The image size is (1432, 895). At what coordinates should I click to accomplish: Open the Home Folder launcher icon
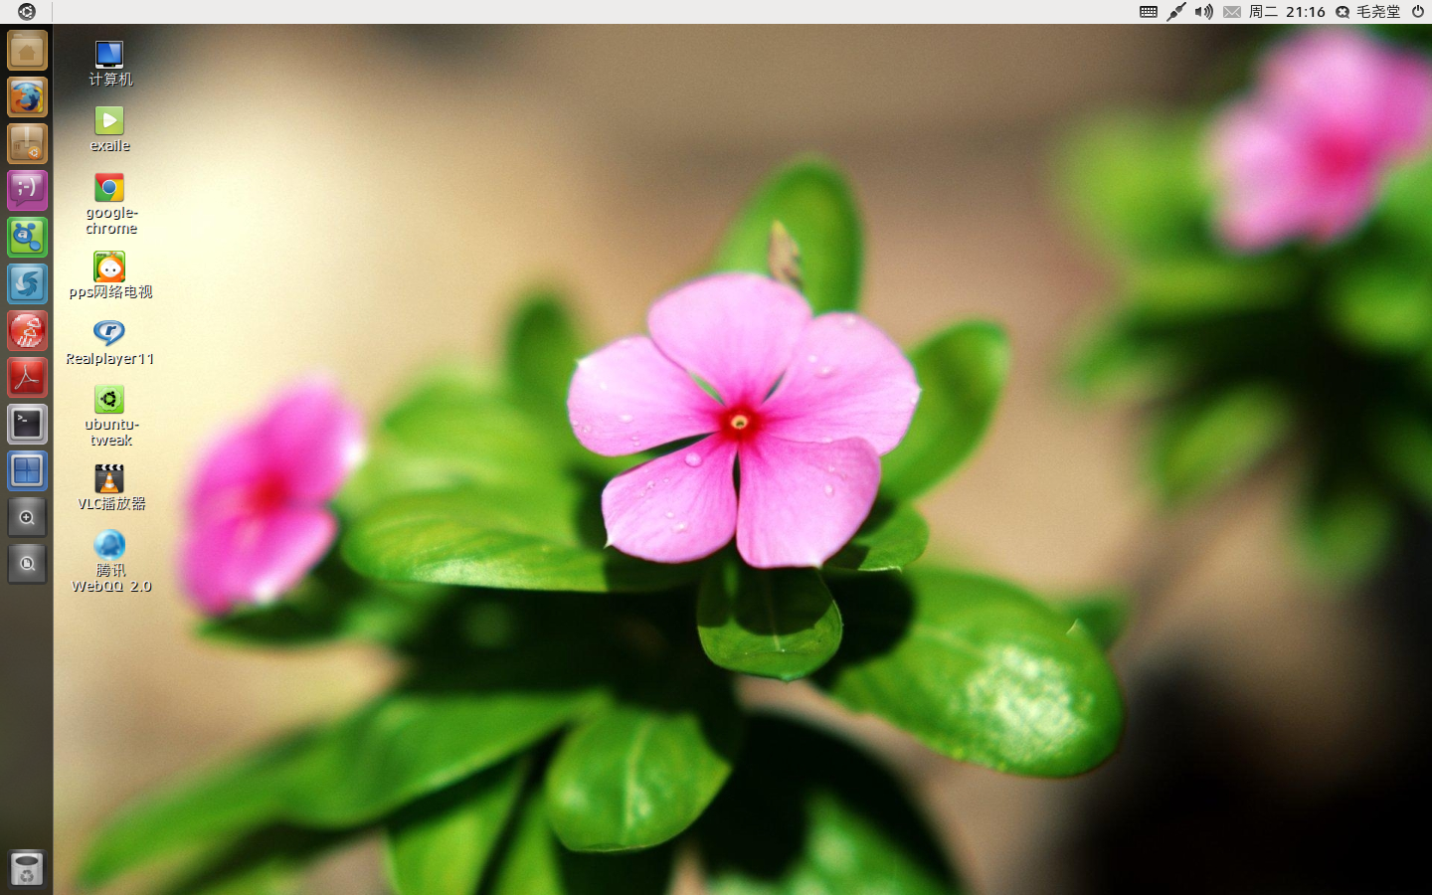click(x=27, y=51)
